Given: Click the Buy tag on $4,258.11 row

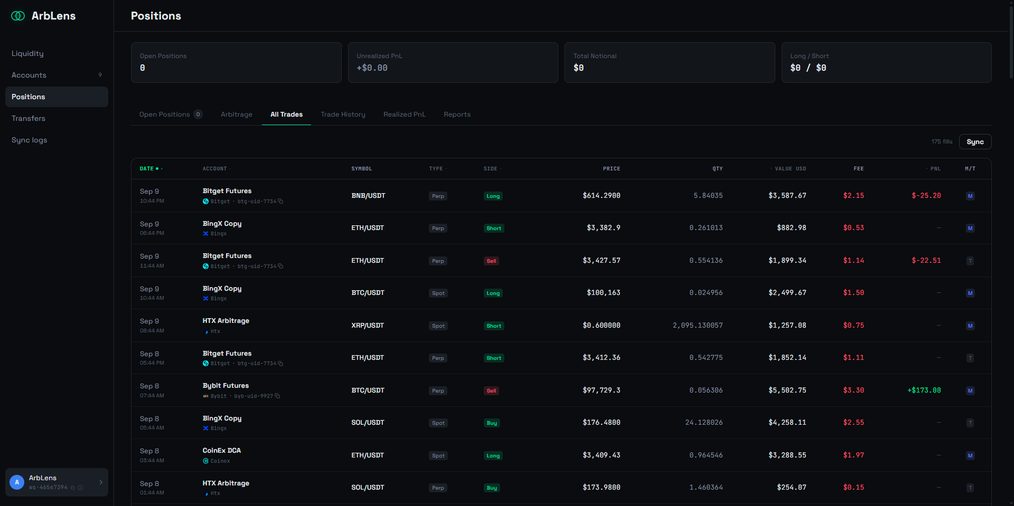Looking at the screenshot, I should 492,423.
